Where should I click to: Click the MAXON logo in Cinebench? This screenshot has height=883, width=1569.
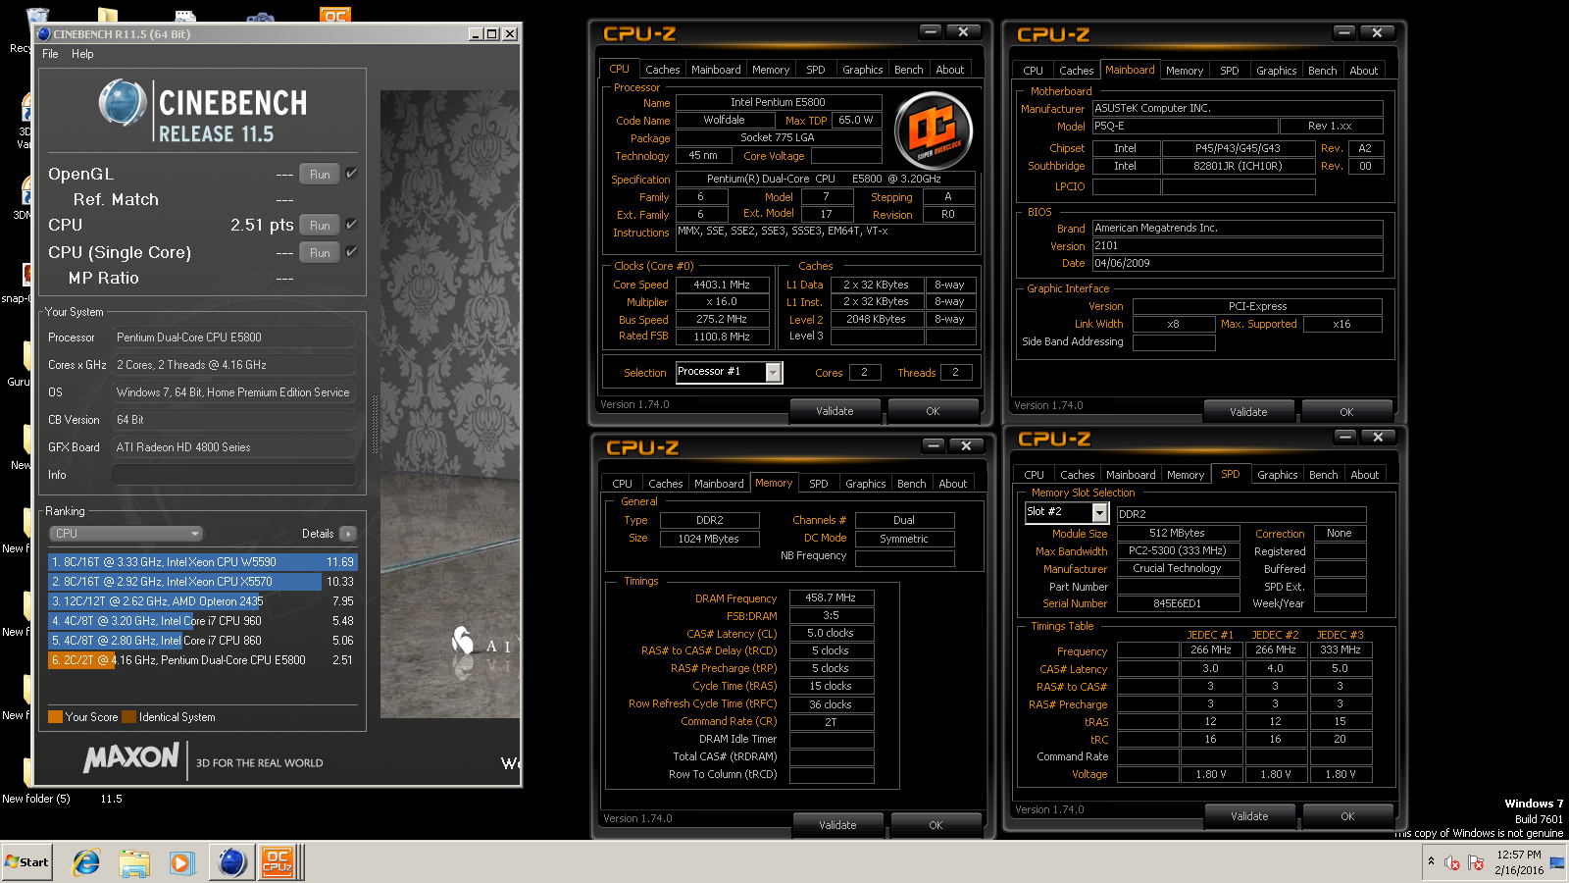pos(131,757)
